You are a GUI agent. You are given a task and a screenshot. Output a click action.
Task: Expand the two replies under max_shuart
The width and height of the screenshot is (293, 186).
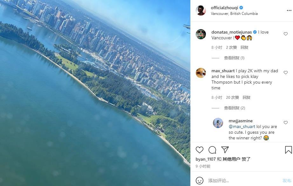pos(235,108)
